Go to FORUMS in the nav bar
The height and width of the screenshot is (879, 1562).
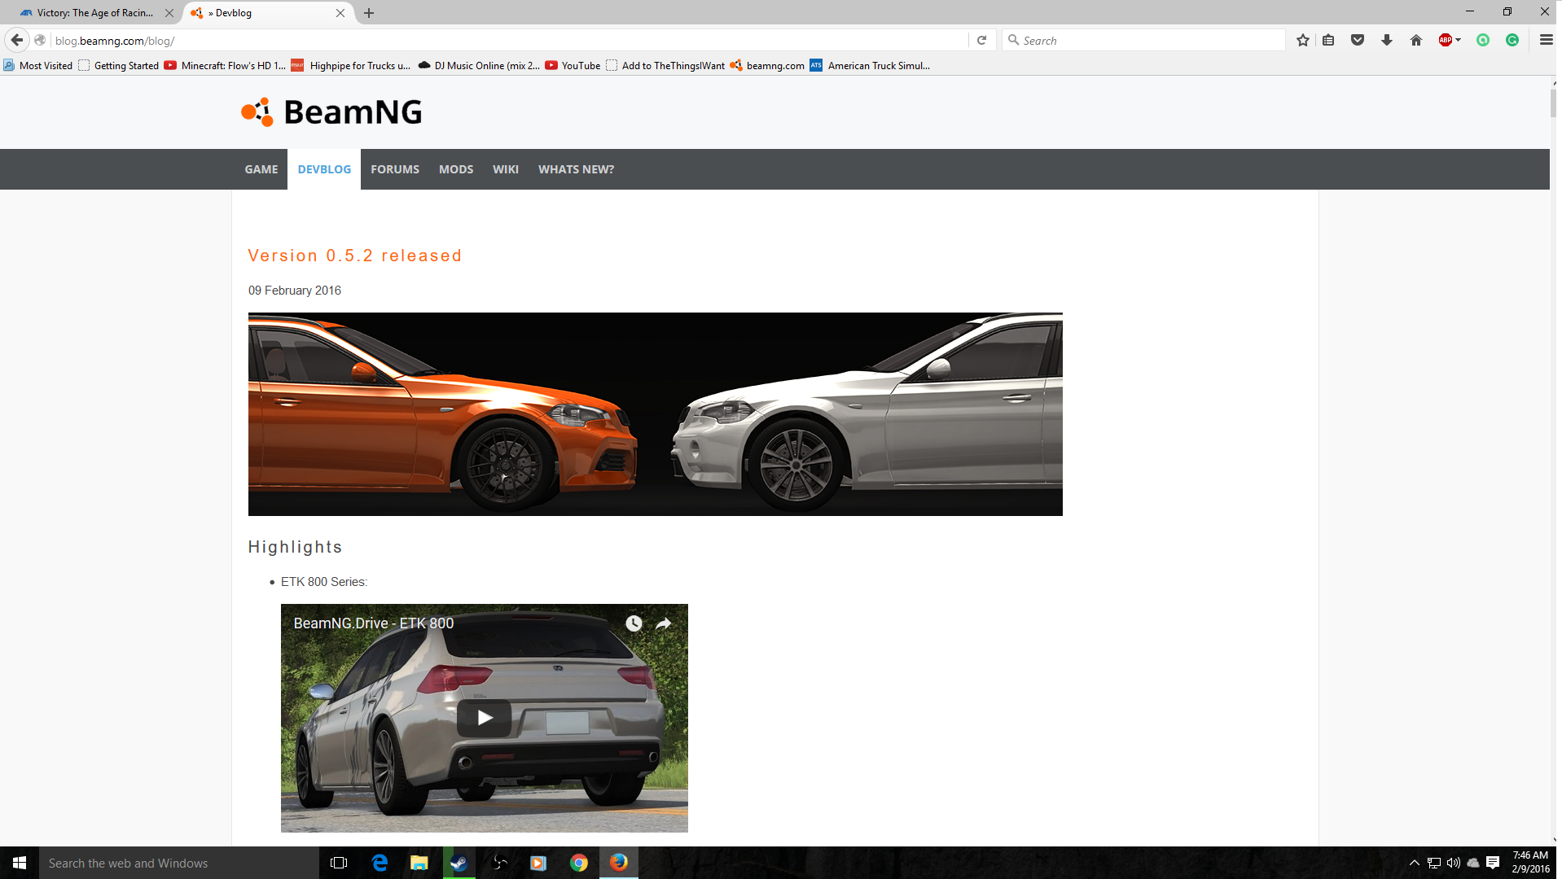395,169
